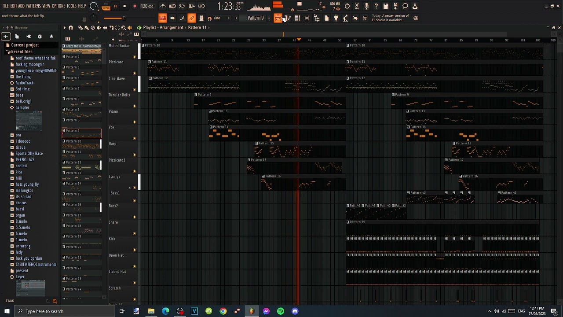Click the Stop playback button
This screenshot has height=317, width=563.
[124, 6]
